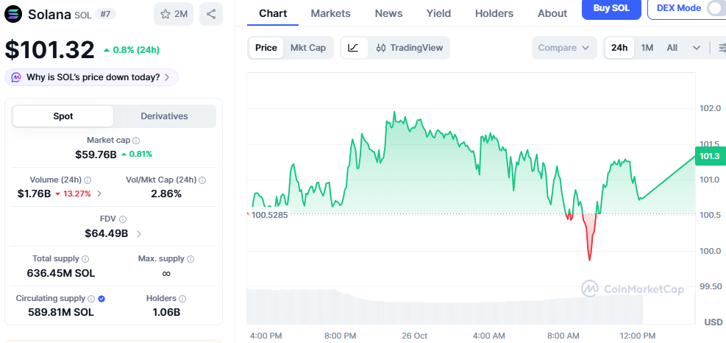Click the 636.45M SOL total supply value

60,274
